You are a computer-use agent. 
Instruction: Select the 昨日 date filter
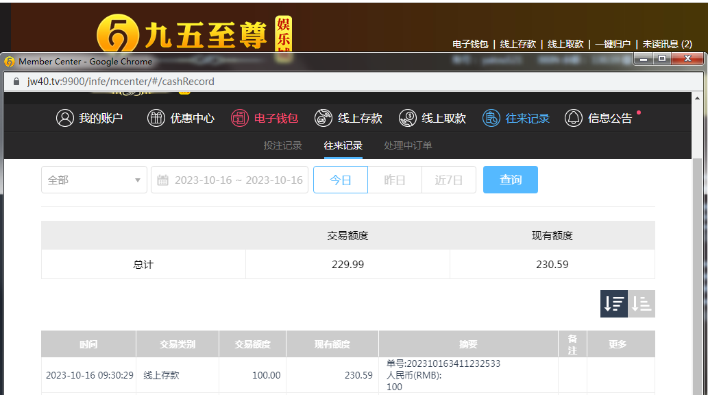tap(395, 180)
